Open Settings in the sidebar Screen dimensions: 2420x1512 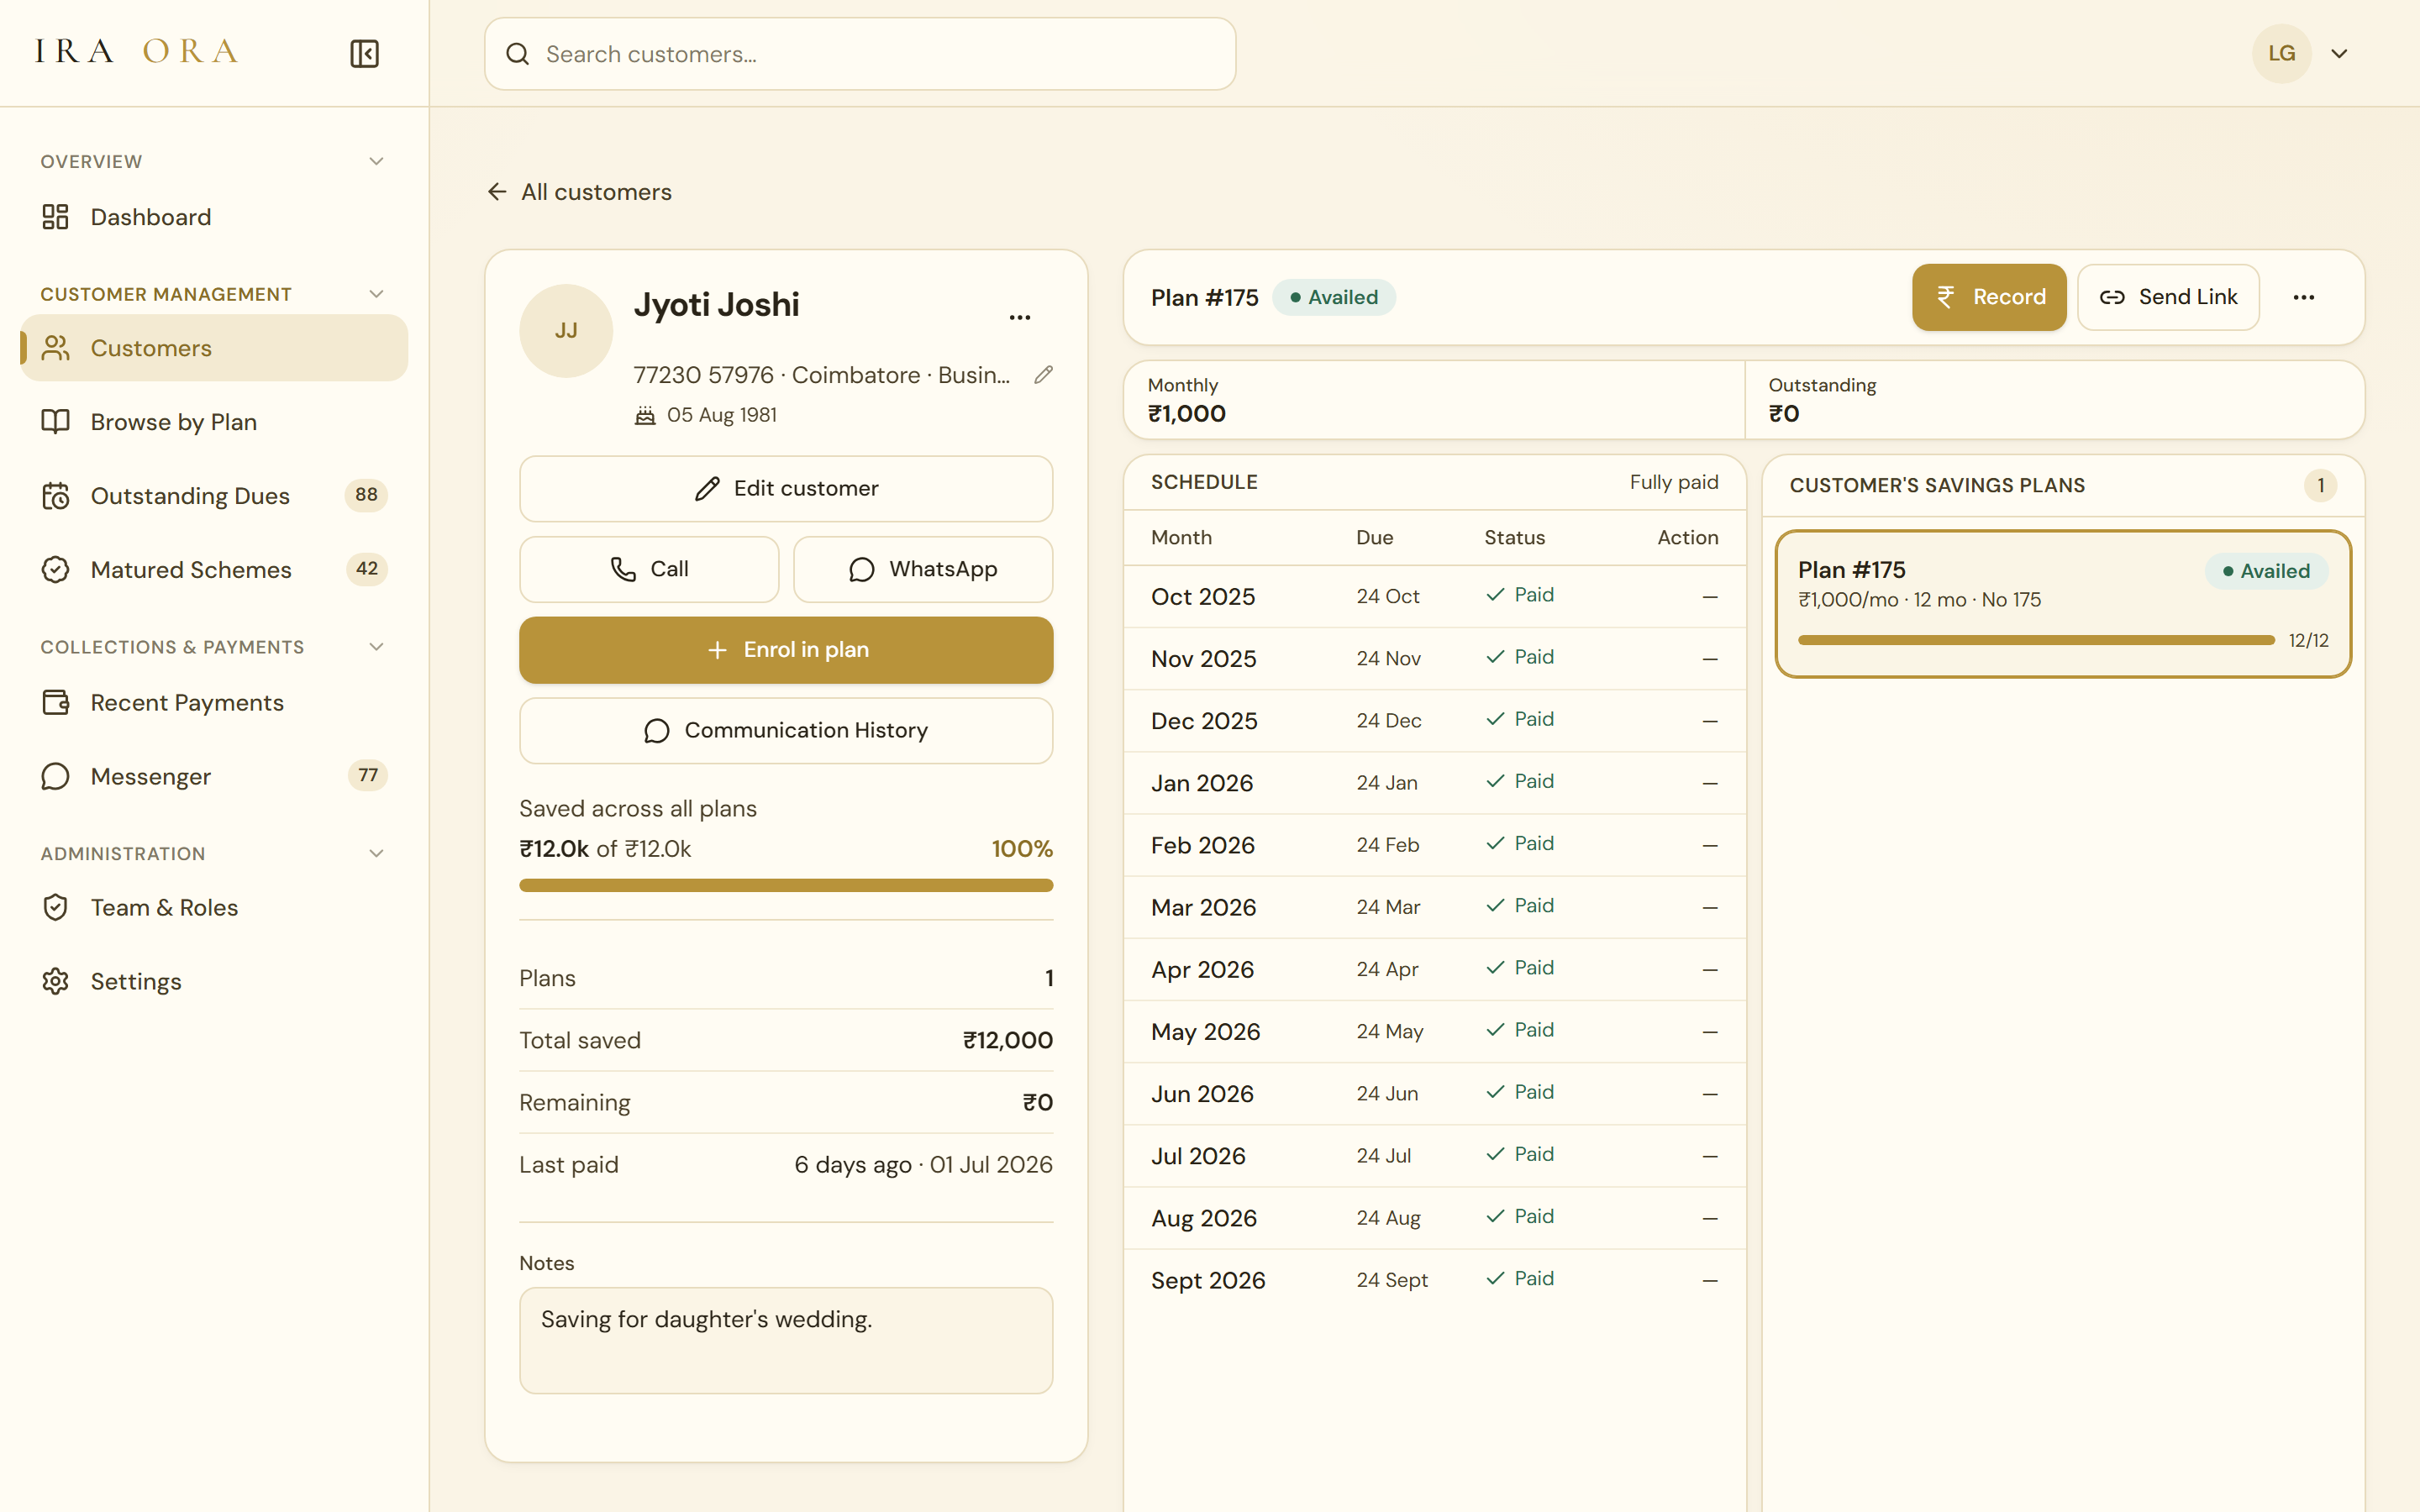pos(214,981)
